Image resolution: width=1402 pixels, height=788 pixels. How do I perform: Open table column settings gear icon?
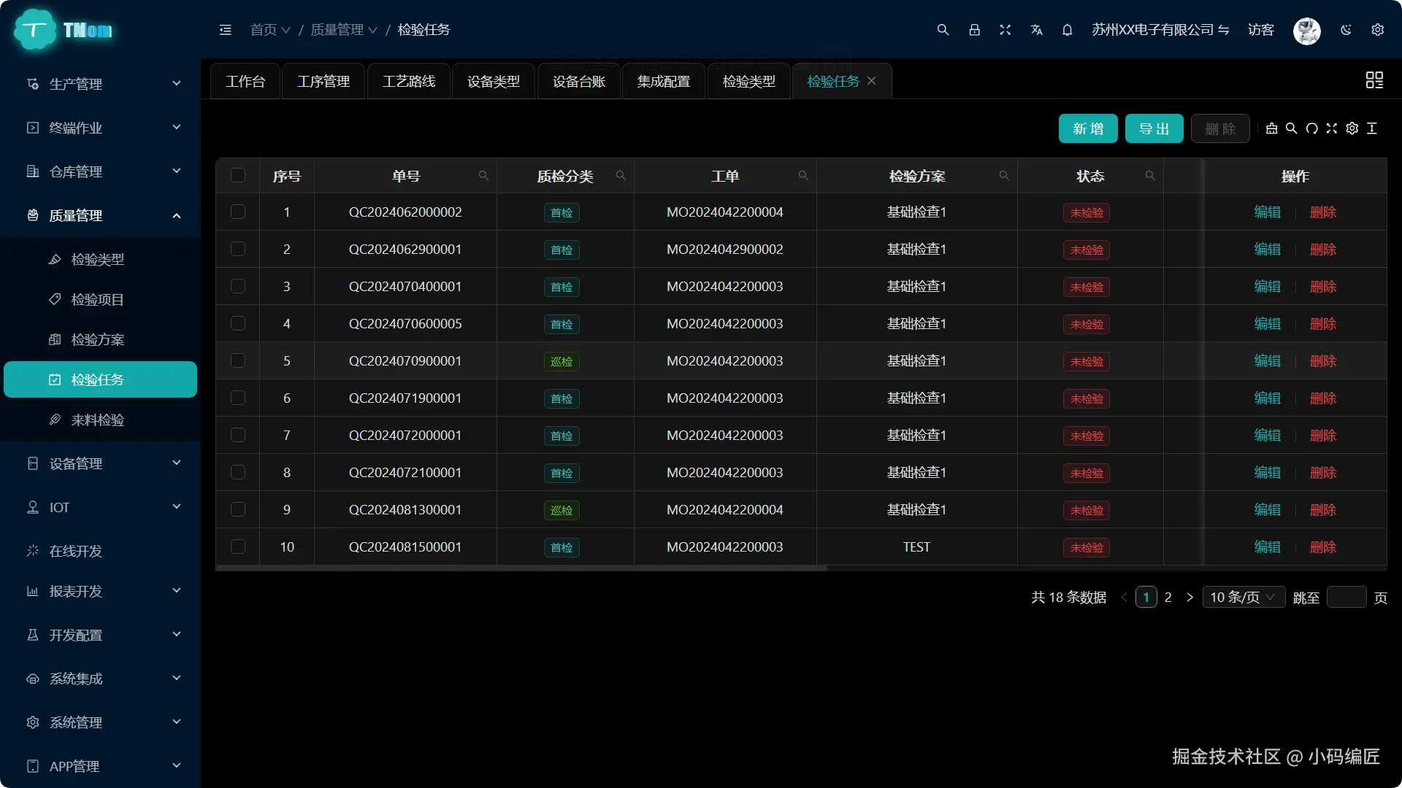click(x=1352, y=128)
